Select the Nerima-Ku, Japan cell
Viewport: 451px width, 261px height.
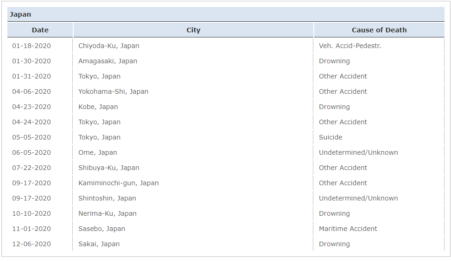point(107,213)
